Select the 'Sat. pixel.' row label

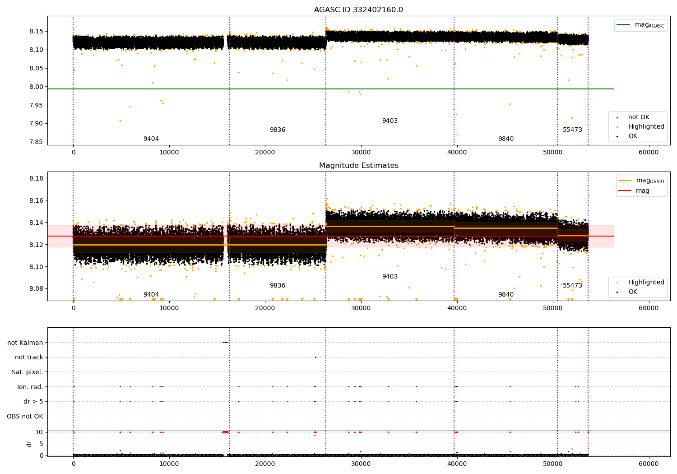pyautogui.click(x=27, y=372)
